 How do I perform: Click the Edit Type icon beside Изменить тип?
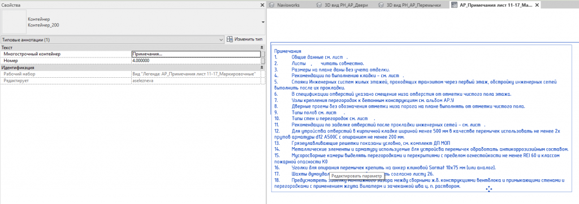click(x=230, y=39)
